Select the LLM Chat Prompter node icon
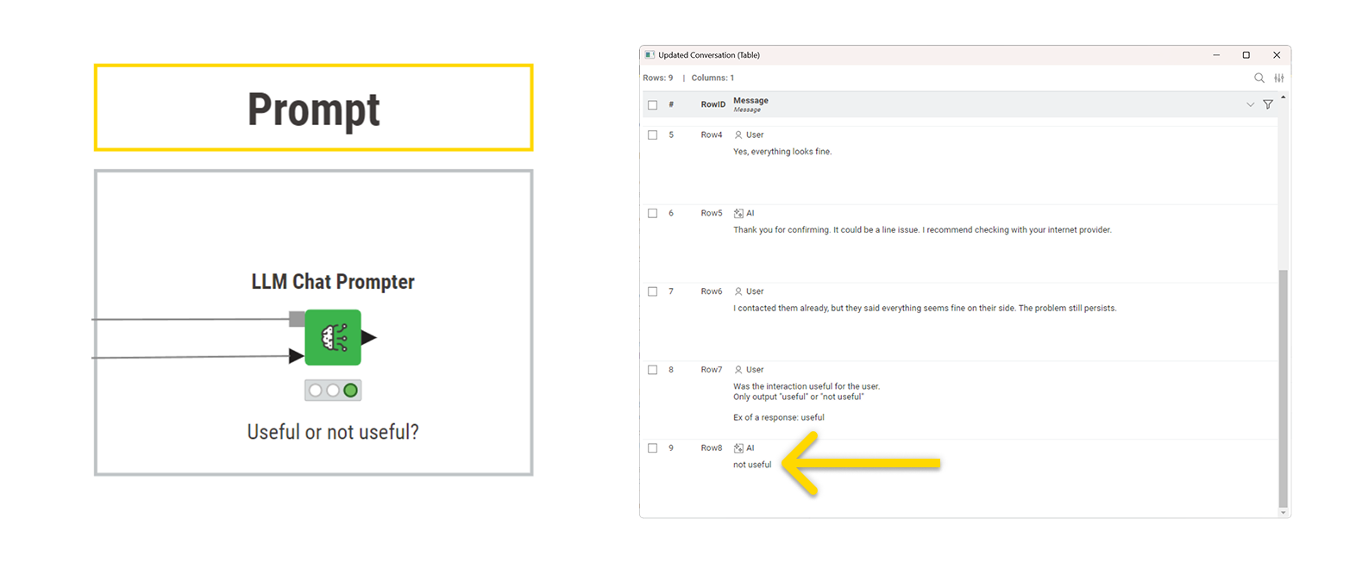1356x563 pixels. coord(333,337)
